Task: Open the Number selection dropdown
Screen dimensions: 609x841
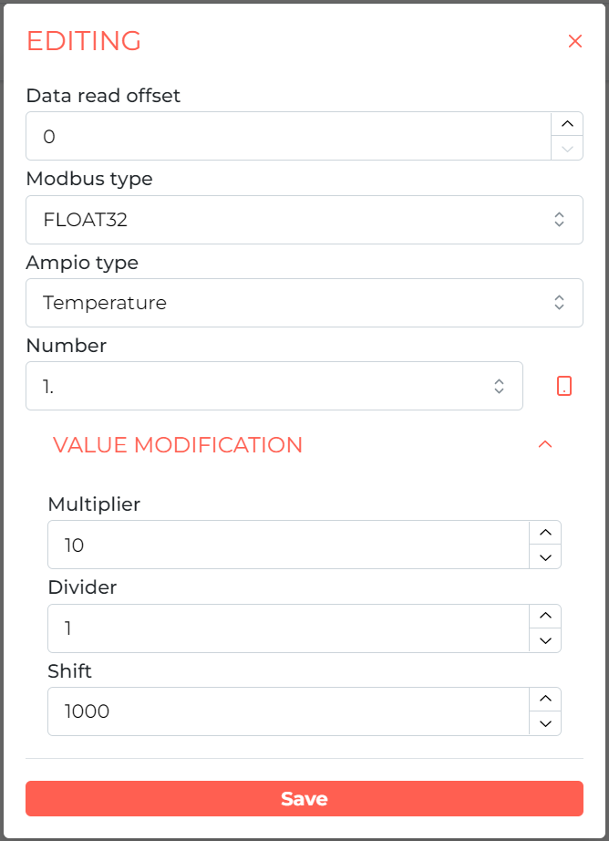Action: pyautogui.click(x=274, y=386)
